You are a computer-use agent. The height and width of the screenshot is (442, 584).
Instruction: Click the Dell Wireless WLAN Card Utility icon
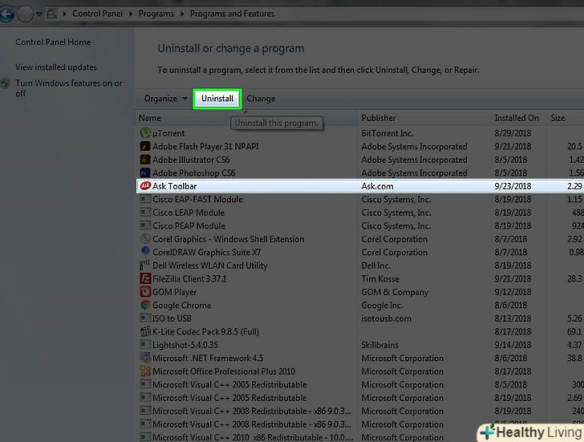point(145,266)
